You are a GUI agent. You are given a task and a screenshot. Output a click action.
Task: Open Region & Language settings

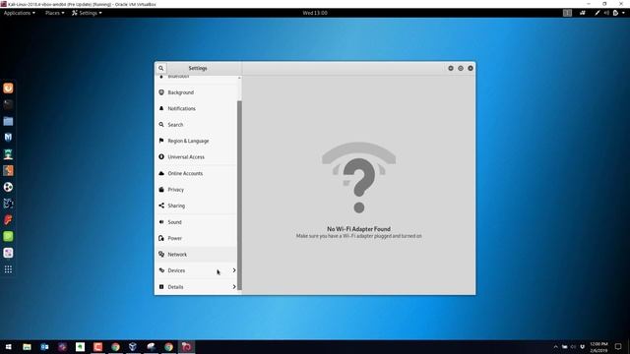coord(196,141)
